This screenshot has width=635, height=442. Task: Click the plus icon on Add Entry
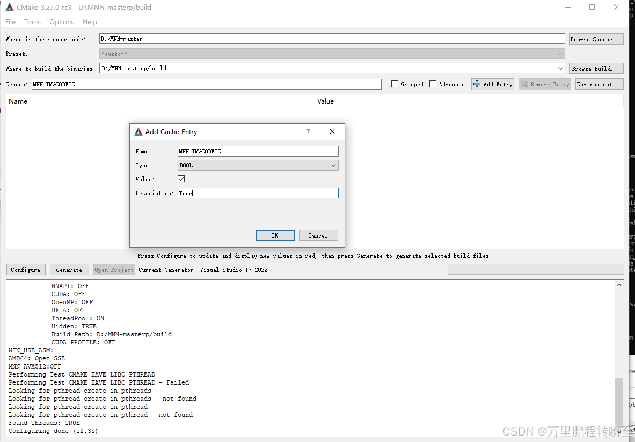477,84
